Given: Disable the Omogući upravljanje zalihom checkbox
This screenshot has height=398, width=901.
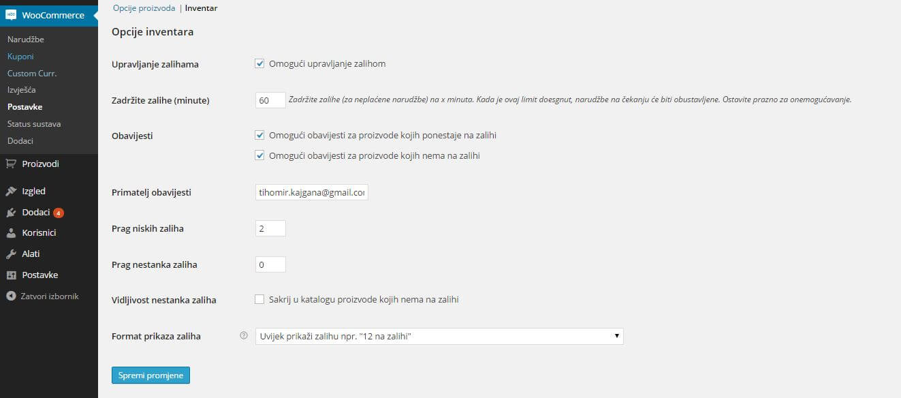Looking at the screenshot, I should click(259, 64).
